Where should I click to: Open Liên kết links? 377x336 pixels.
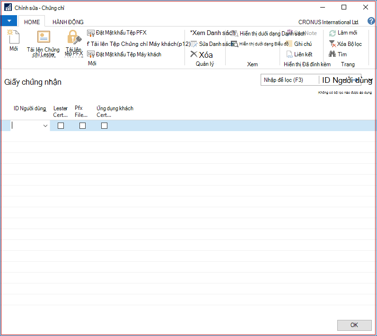click(x=299, y=54)
